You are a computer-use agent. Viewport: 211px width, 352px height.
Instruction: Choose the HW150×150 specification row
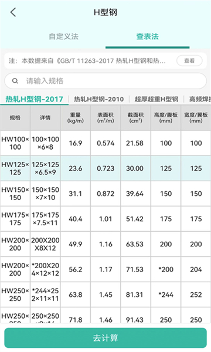click(105, 194)
